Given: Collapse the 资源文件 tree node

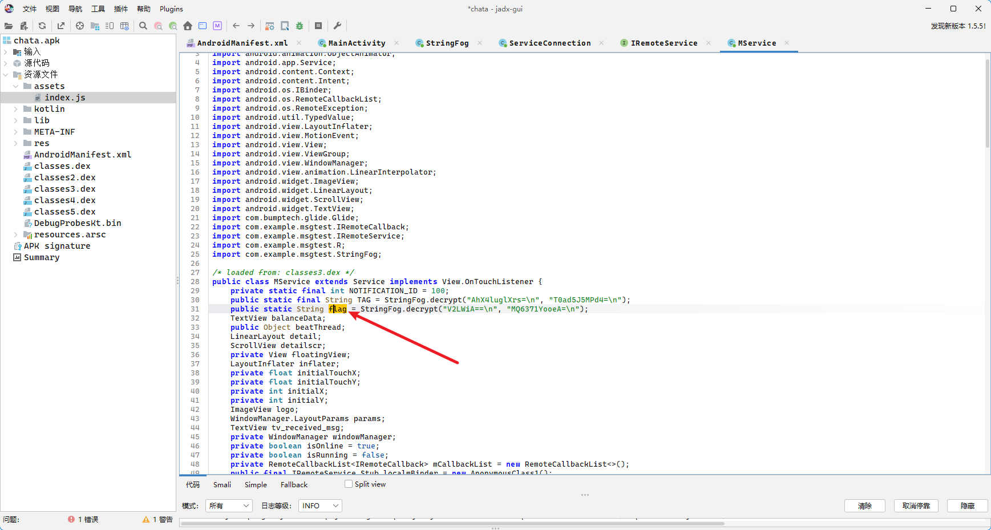Looking at the screenshot, I should coord(6,75).
